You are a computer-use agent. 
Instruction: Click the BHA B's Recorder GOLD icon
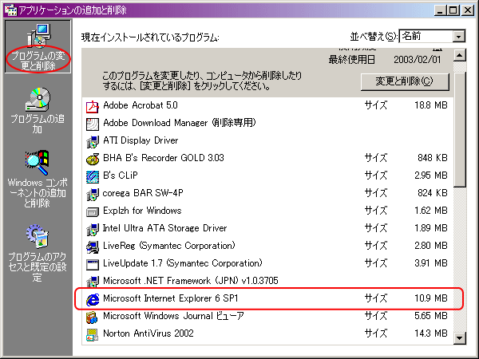pyautogui.click(x=92, y=158)
